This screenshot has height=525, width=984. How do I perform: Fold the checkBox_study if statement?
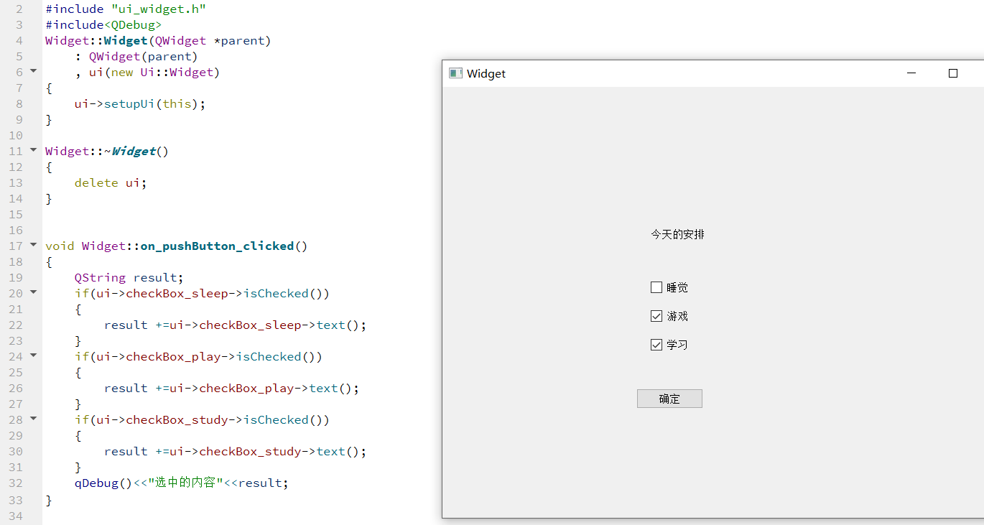tap(32, 419)
